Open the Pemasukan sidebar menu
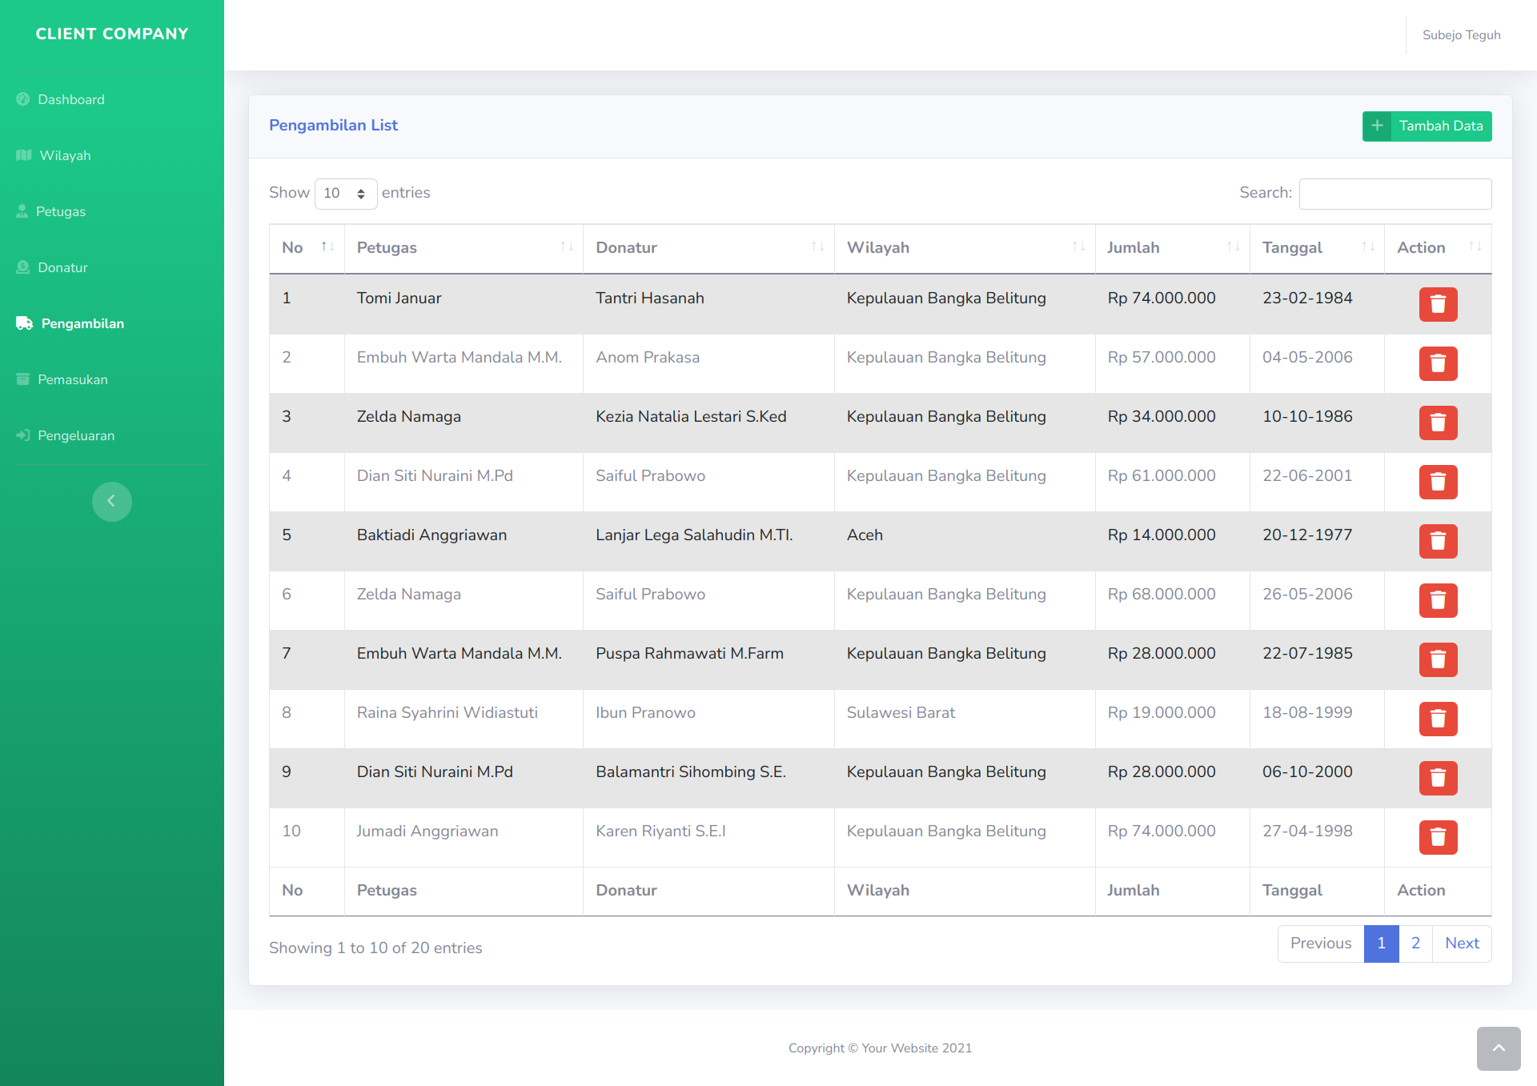Viewport: 1537px width, 1086px height. (x=72, y=379)
